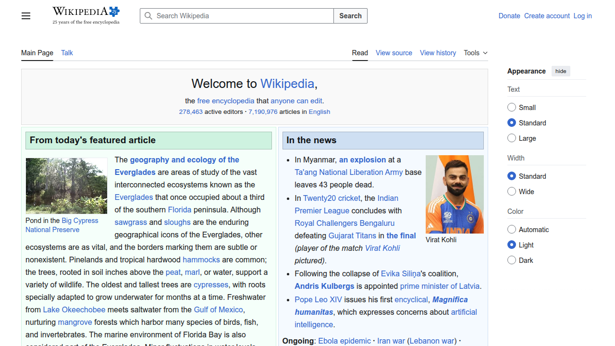Open the mangrove link
Image resolution: width=615 pixels, height=346 pixels.
pos(75,322)
